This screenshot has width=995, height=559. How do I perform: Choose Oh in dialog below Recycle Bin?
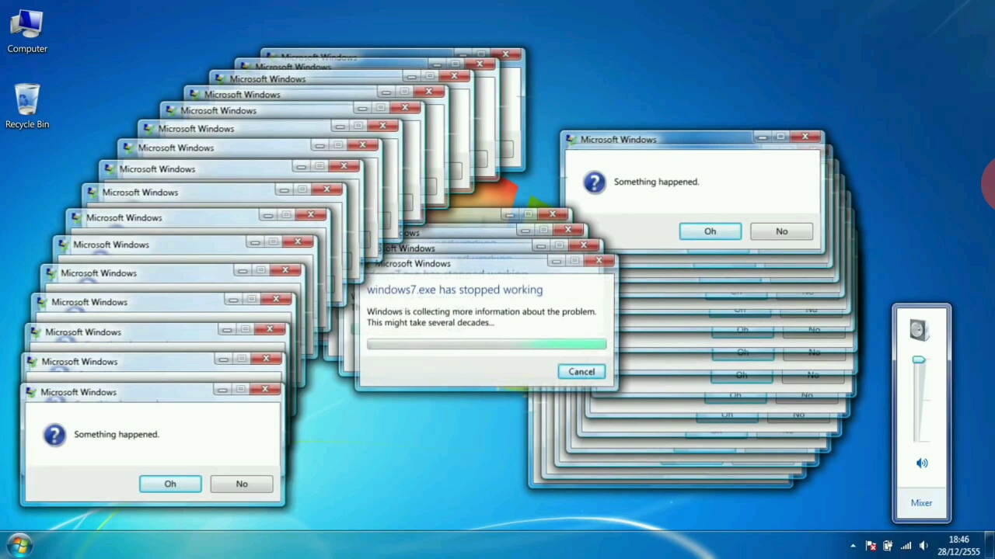(170, 484)
